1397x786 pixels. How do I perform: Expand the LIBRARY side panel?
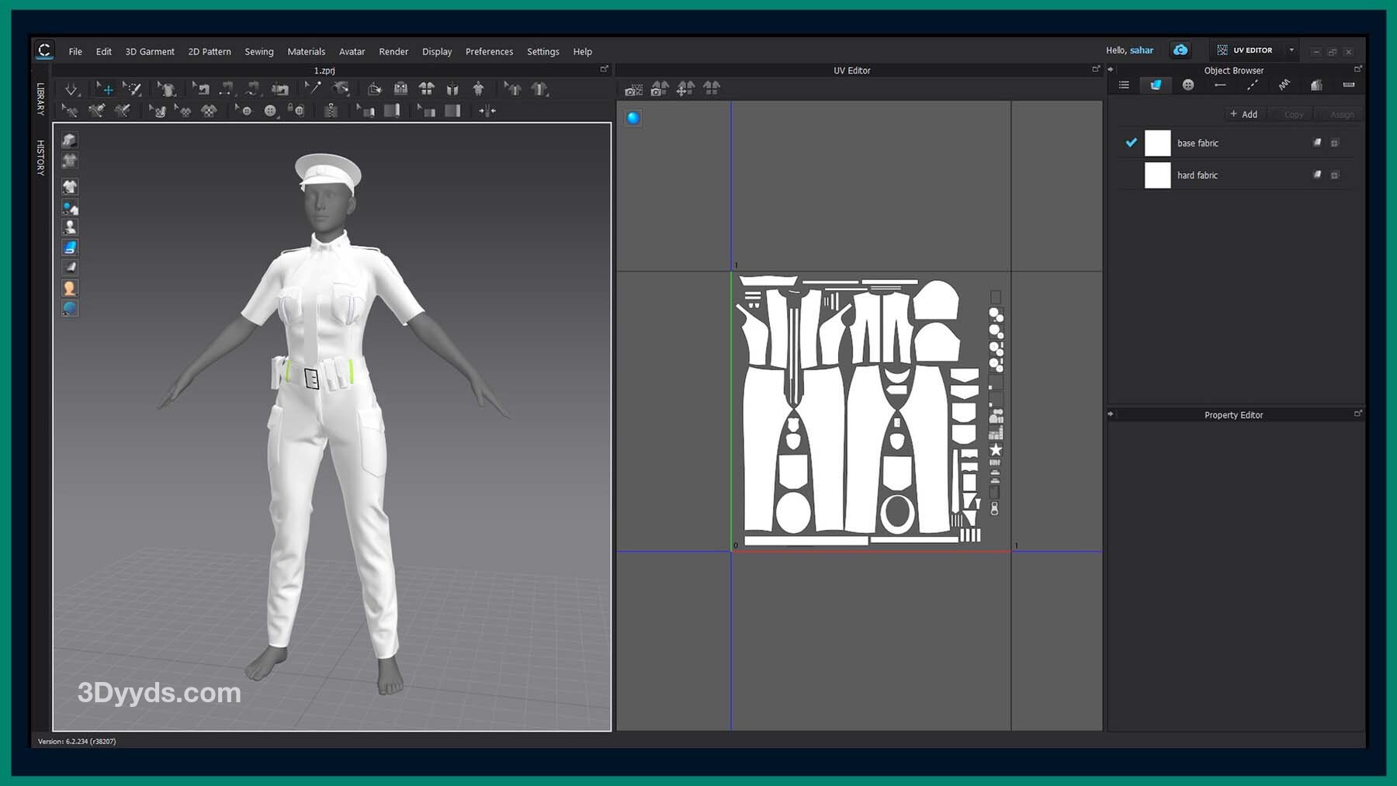pyautogui.click(x=40, y=99)
